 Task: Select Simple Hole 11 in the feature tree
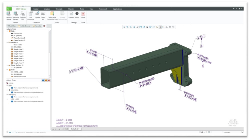[x=19, y=63]
